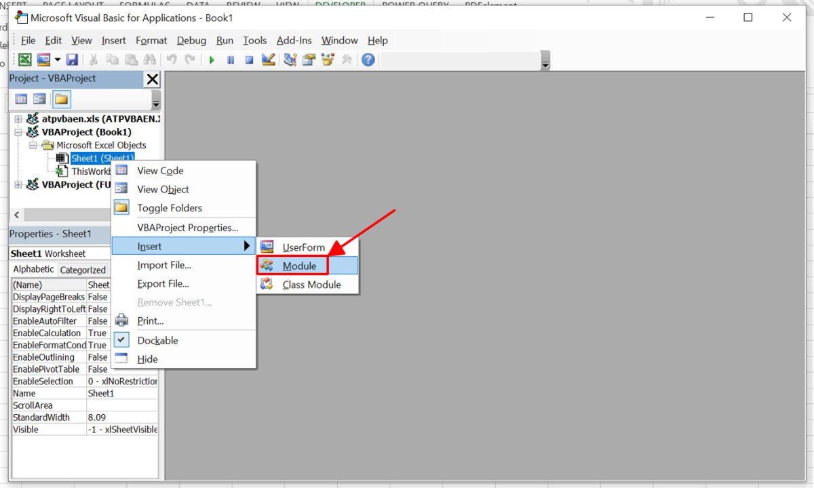Open the Sheet1 Worksheet object combo box
The width and height of the screenshot is (814, 488).
point(61,253)
